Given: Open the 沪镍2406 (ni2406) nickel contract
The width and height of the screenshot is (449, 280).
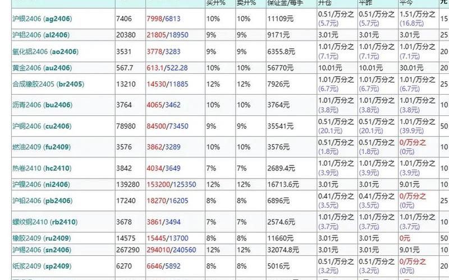Looking at the screenshot, I should (x=40, y=184).
